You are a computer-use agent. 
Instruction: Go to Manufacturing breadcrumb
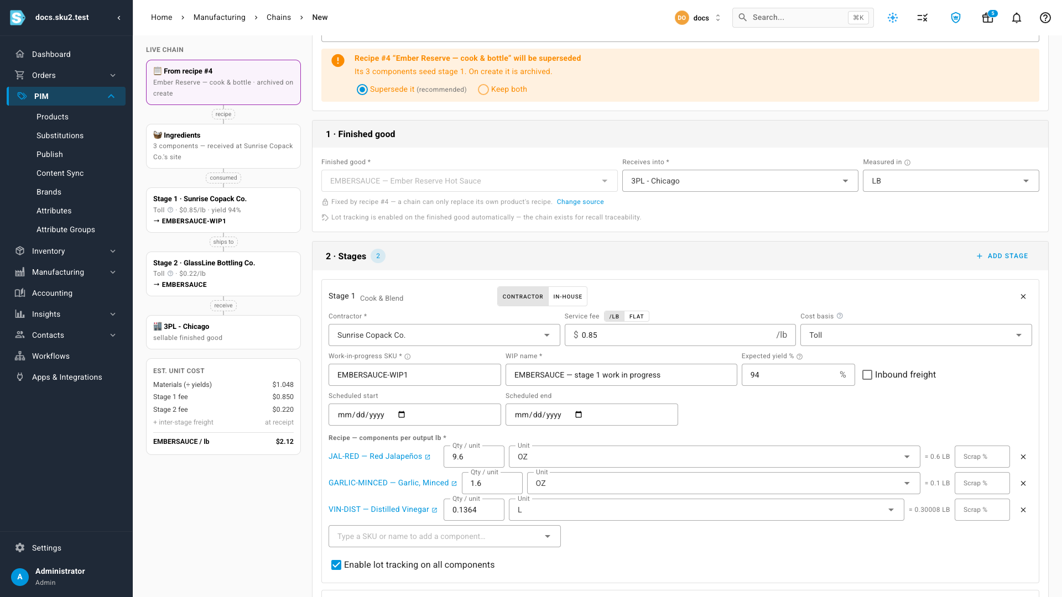(220, 17)
